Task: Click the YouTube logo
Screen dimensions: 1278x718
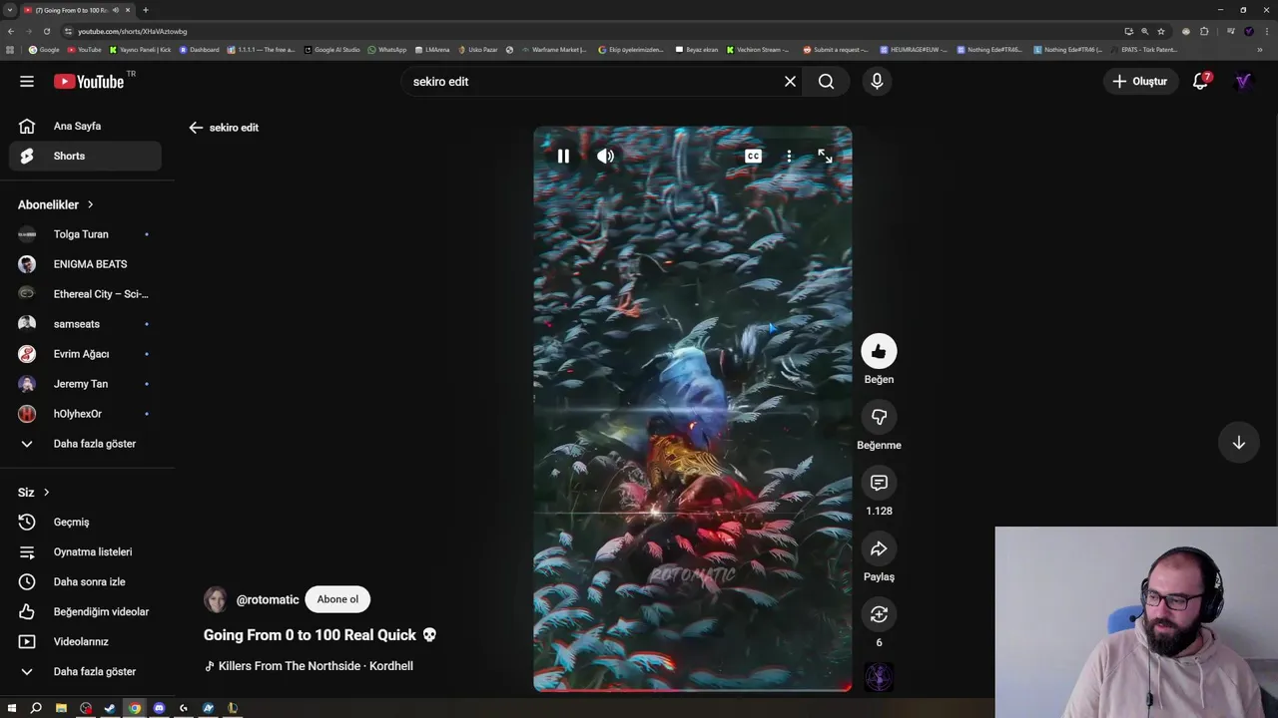Action: pos(89,82)
